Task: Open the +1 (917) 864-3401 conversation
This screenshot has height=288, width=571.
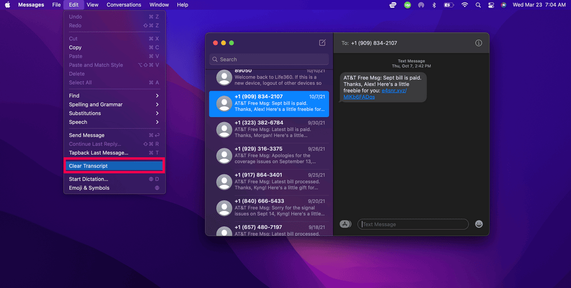Action: 269,182
